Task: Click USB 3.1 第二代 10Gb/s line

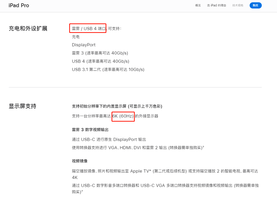Action: pyautogui.click(x=108, y=69)
